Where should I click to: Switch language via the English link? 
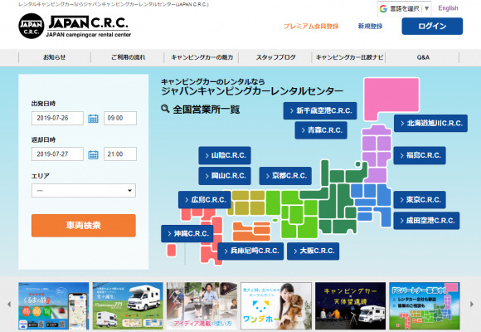(448, 8)
